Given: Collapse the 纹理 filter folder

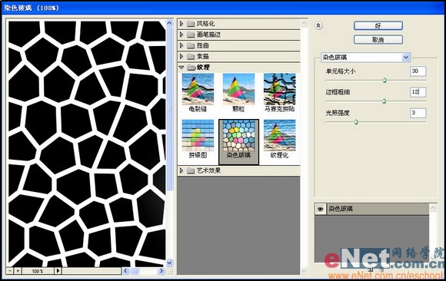Looking at the screenshot, I should pos(181,68).
